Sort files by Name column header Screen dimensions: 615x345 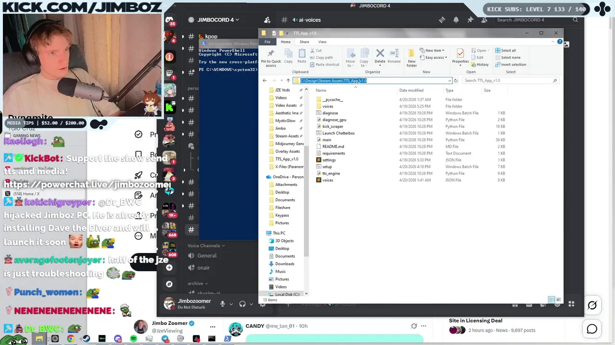pyautogui.click(x=321, y=90)
